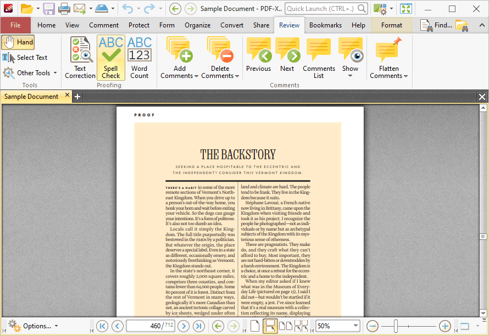
Task: Open the Help tab
Action: 358,25
